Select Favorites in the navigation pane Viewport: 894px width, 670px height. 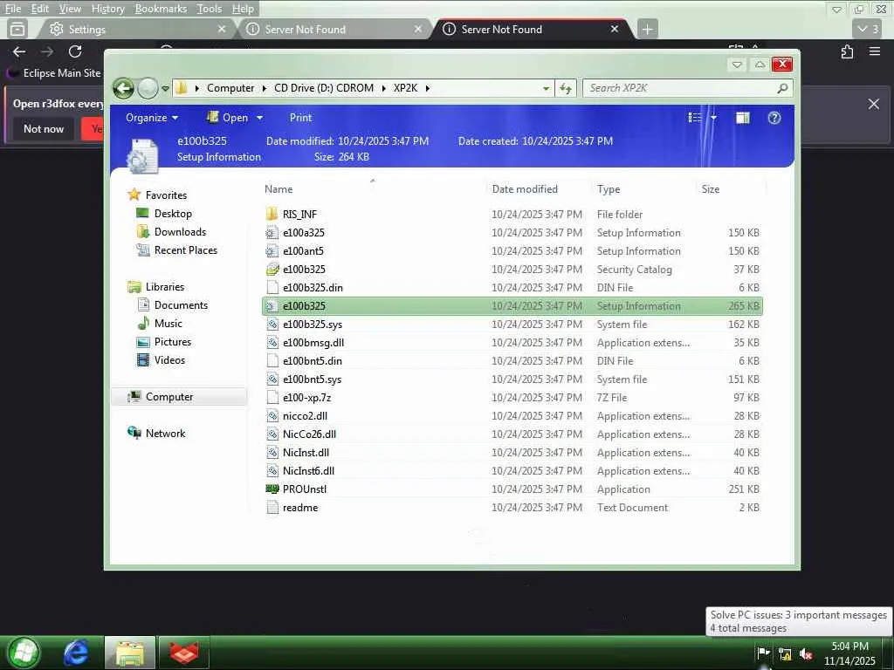165,195
